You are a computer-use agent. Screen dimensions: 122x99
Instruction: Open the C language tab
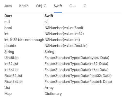85,6
